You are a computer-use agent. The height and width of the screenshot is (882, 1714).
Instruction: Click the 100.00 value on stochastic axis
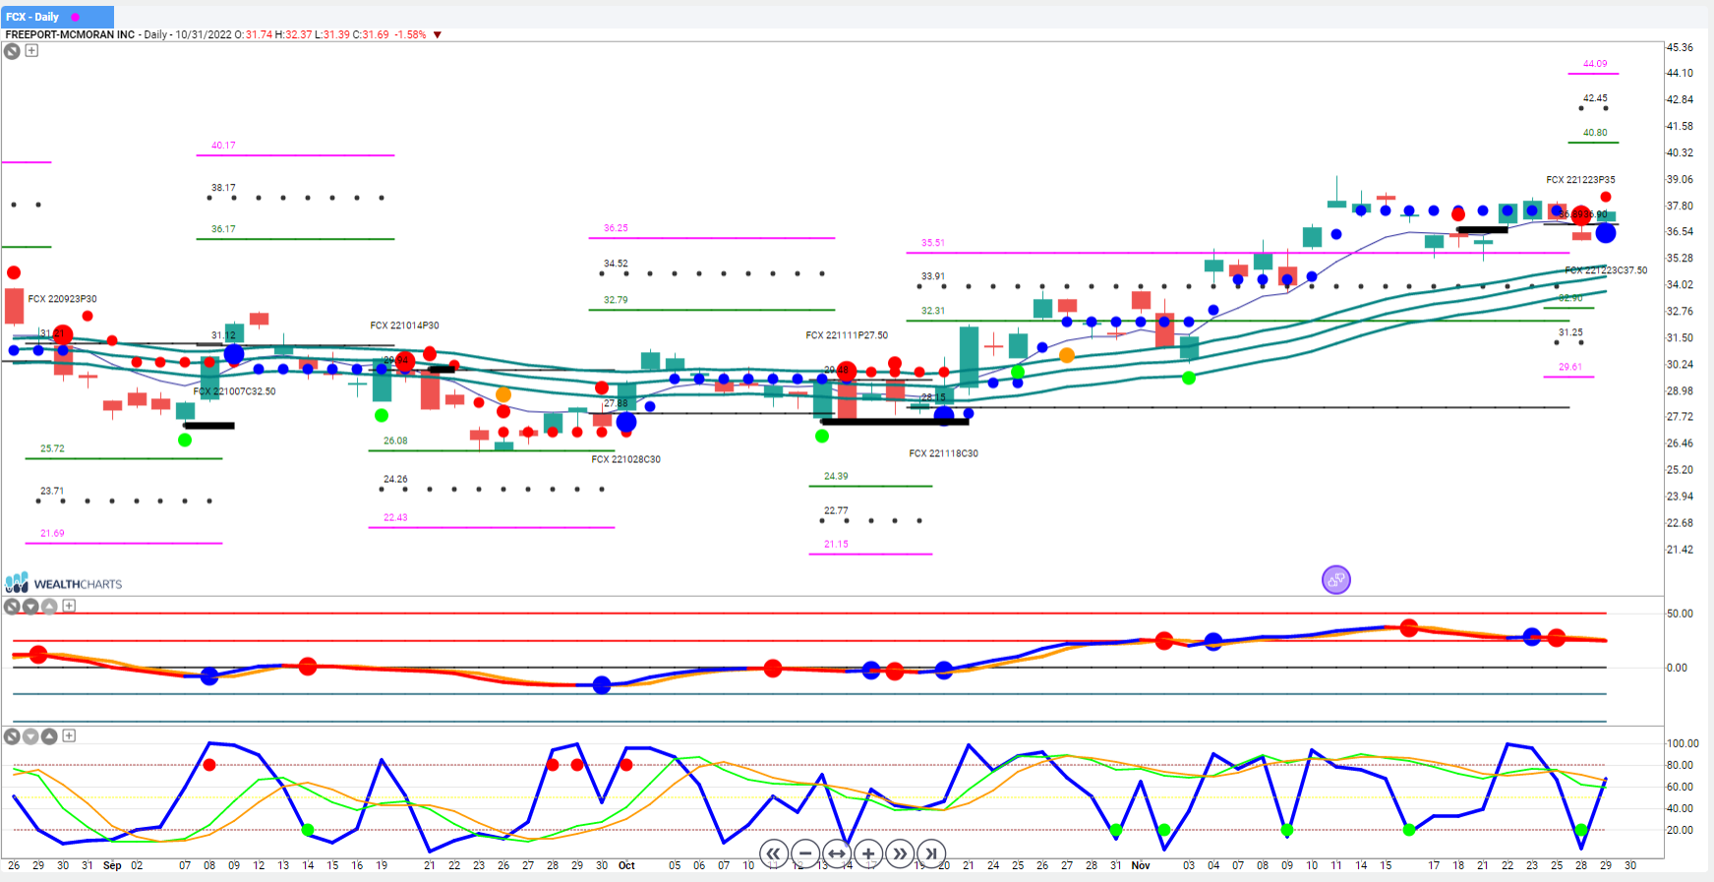coord(1683,744)
